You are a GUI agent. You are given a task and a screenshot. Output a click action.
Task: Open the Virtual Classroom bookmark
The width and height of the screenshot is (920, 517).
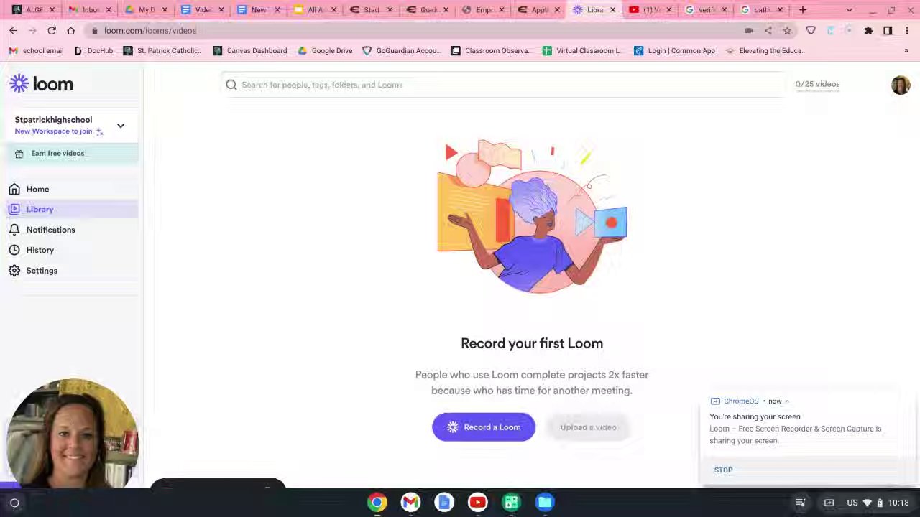[583, 51]
